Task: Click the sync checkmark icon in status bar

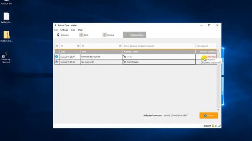Action: pos(219,126)
